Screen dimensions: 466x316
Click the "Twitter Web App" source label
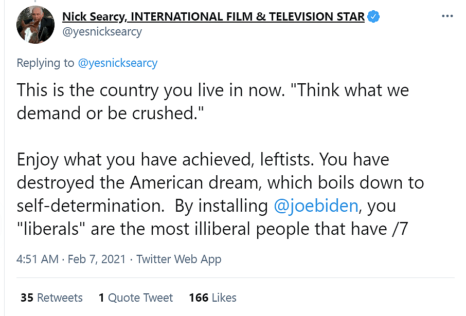tap(179, 259)
